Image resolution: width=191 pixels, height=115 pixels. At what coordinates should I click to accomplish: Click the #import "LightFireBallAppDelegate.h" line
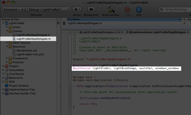pyautogui.click(x=102, y=59)
